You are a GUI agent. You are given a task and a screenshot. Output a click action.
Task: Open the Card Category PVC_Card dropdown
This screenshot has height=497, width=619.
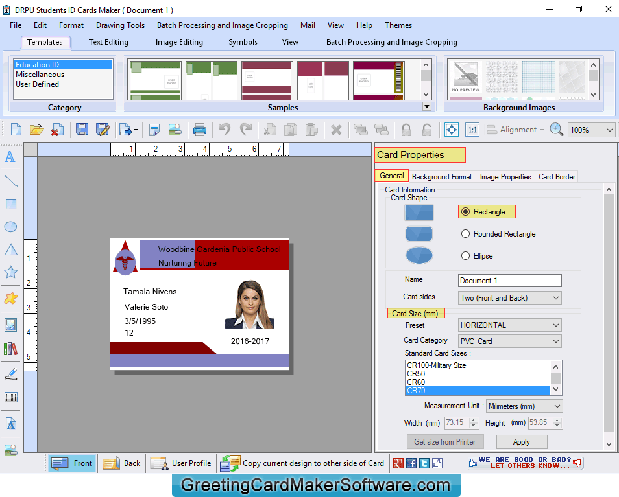[509, 341]
